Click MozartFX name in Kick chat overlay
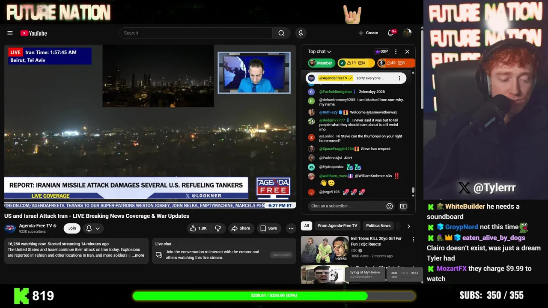Screen dimensions: 548x308 click(452, 269)
